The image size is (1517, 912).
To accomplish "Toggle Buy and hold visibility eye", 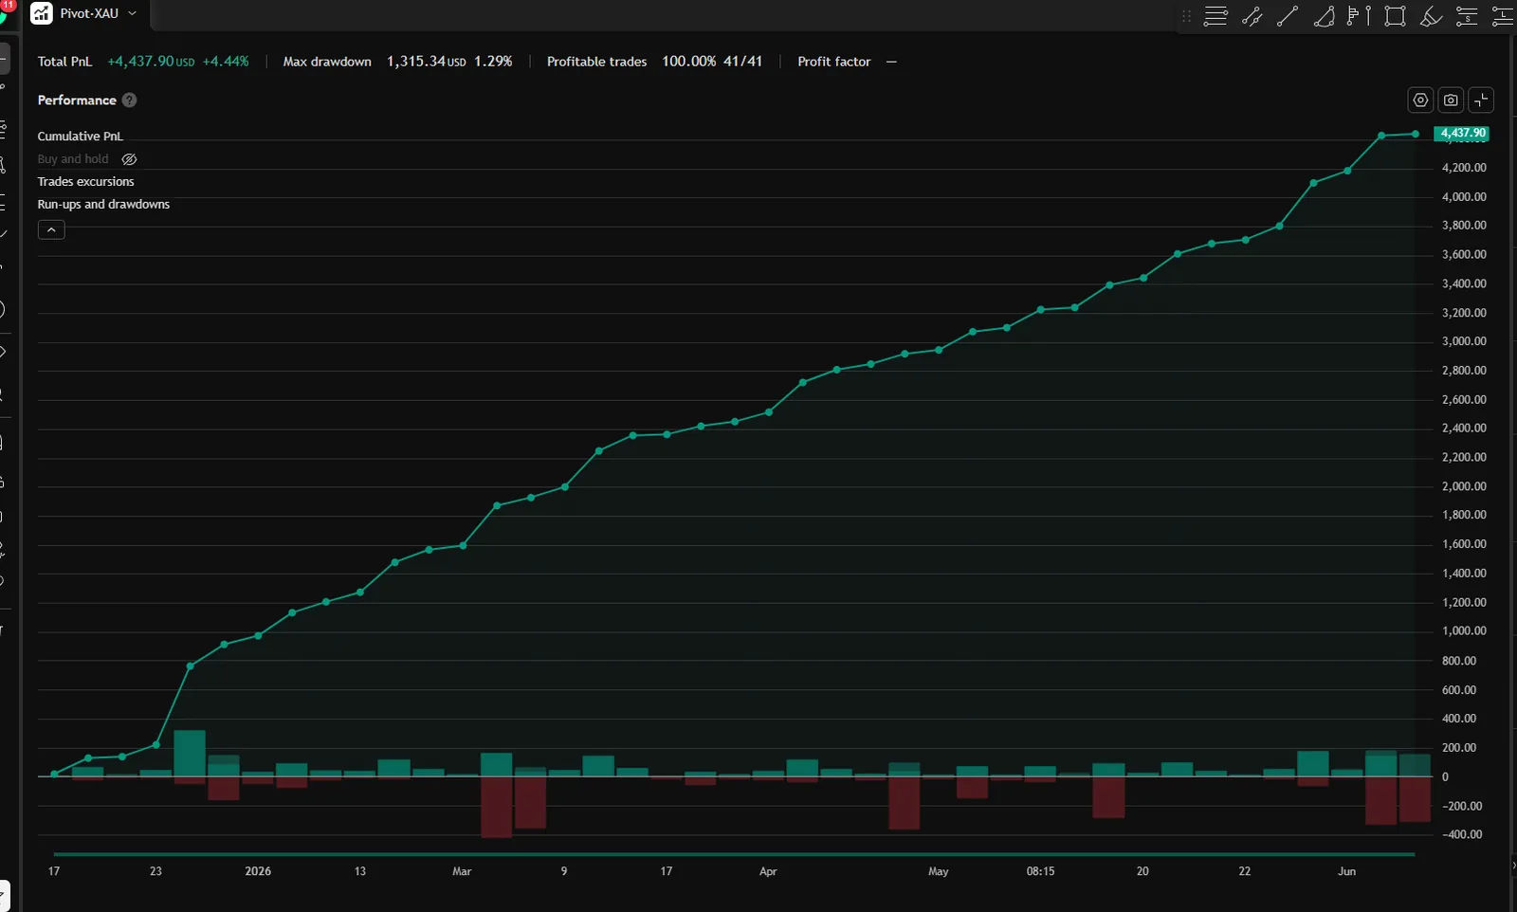I will point(130,159).
